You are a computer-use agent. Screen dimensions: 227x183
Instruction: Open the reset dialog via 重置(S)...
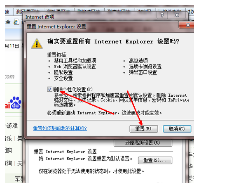pos(155,160)
